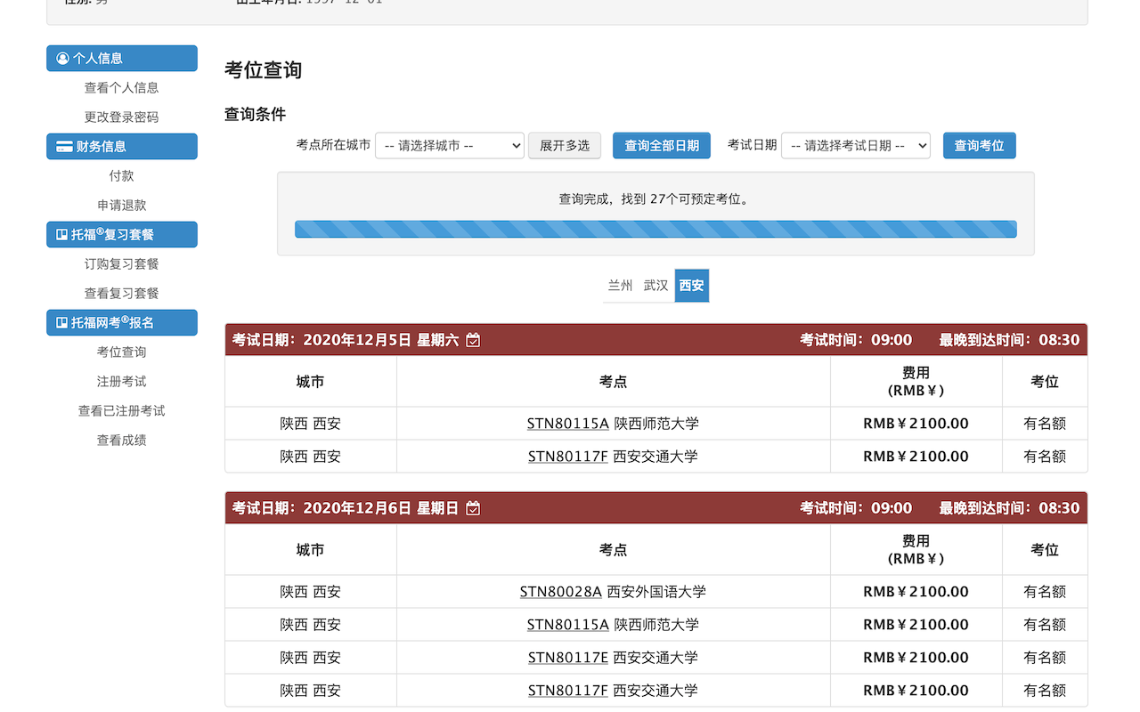The image size is (1140, 712).
Task: Open the calendar icon beside 2020年12月6日
Action: 473,507
